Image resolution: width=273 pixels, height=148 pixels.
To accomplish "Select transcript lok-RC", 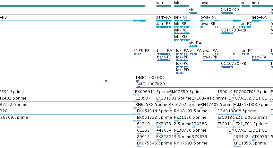I will tap(182, 33).
